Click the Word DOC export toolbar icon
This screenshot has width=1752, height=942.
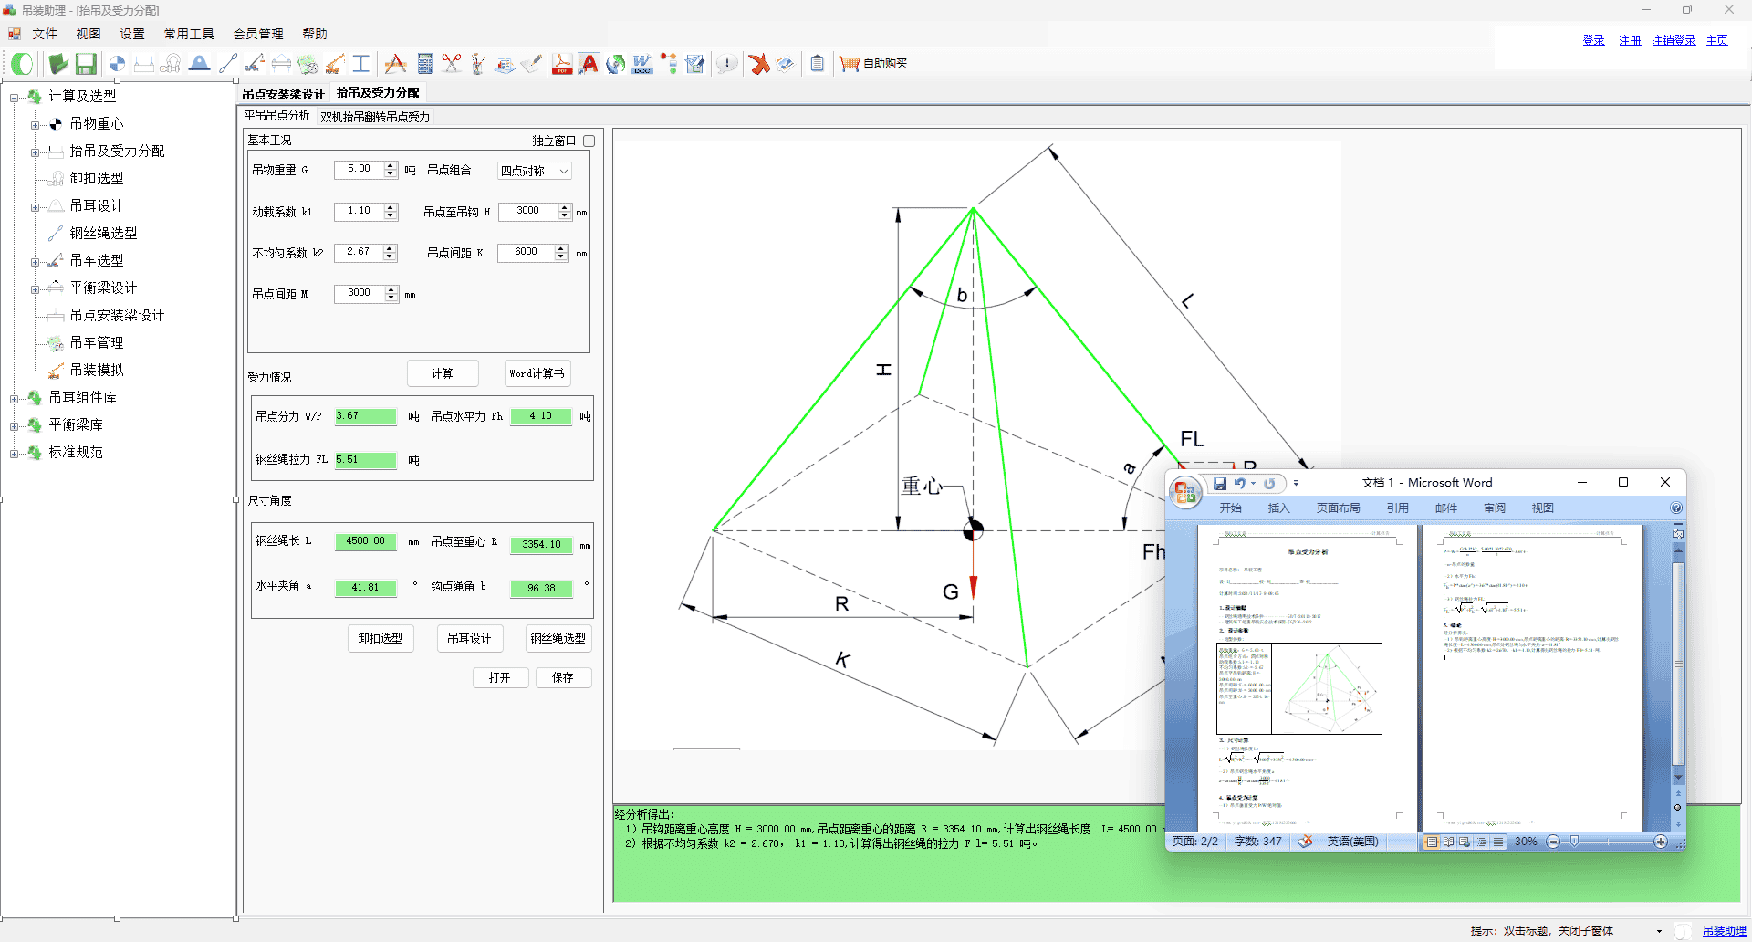click(642, 64)
